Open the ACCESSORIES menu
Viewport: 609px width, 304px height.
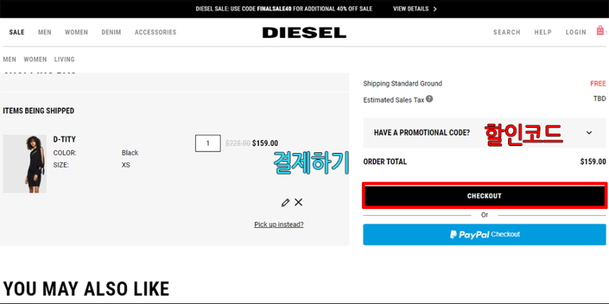click(x=155, y=32)
